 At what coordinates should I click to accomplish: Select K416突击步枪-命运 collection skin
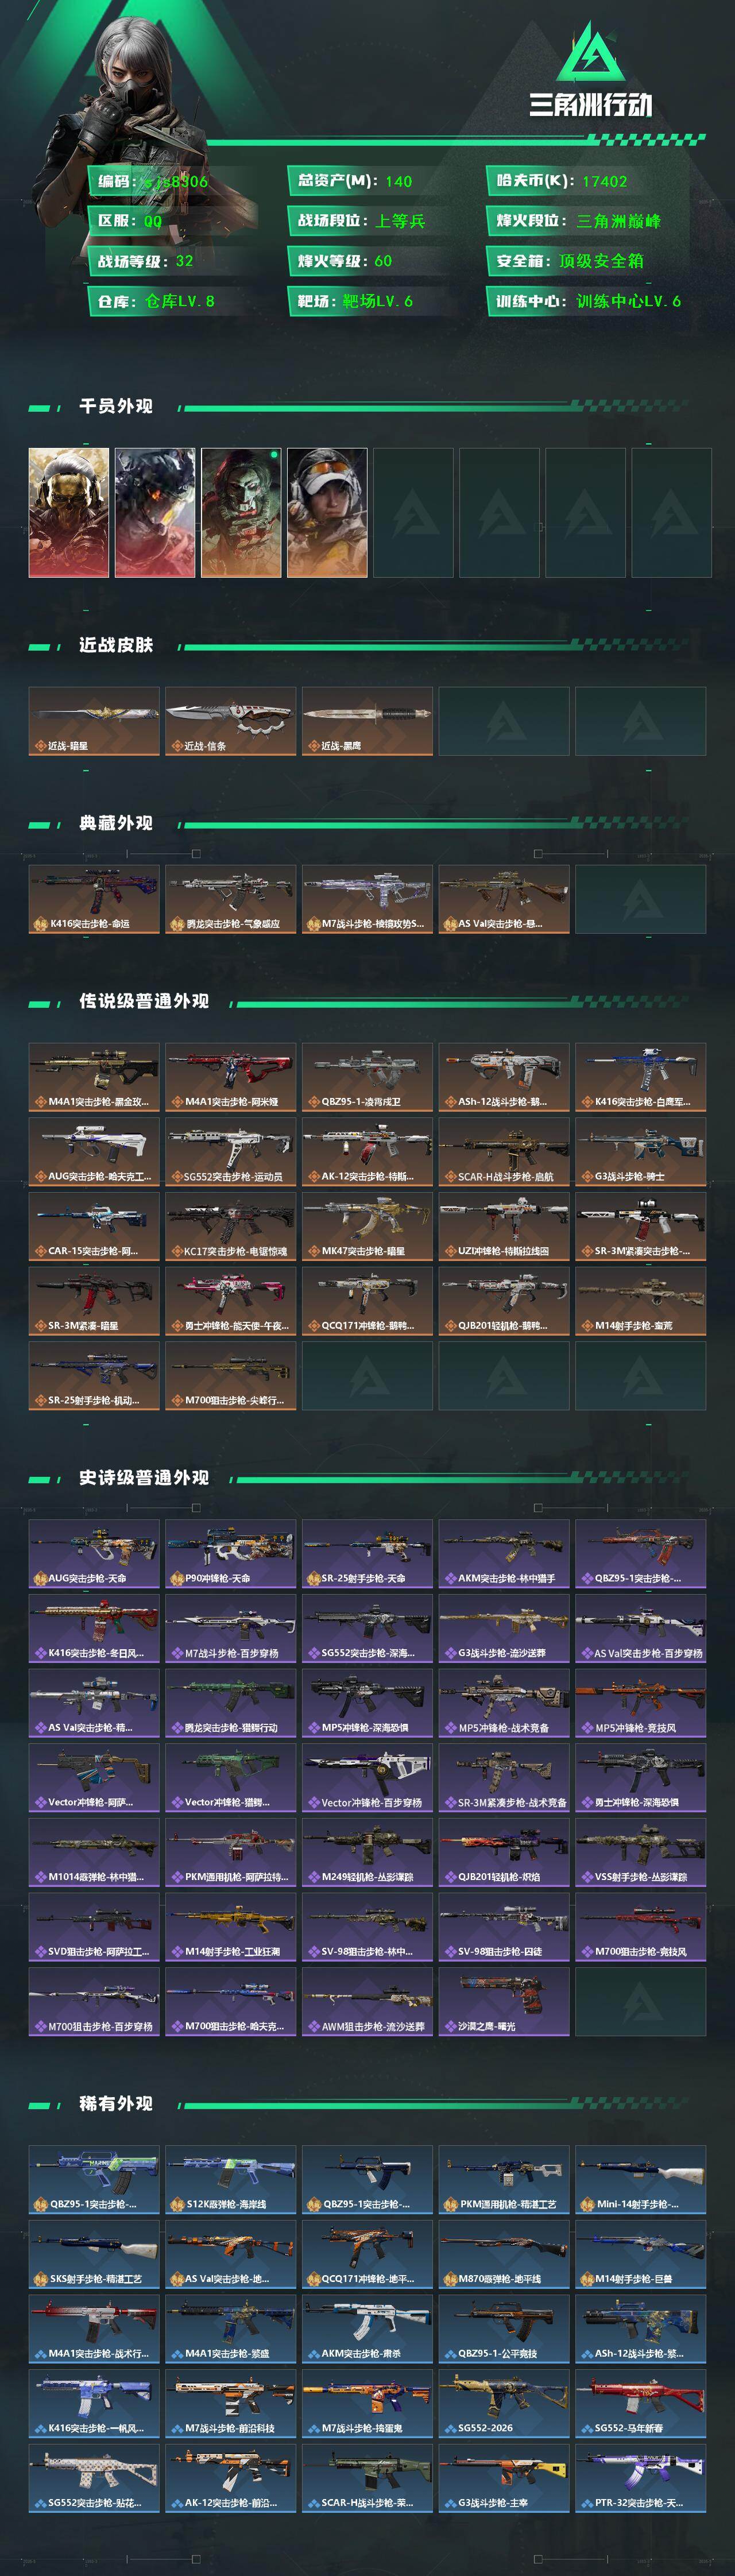(94, 899)
